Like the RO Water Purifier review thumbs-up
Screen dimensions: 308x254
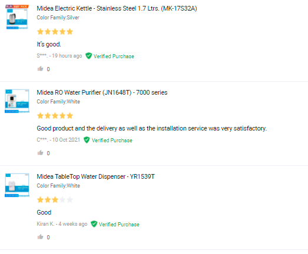coord(40,153)
